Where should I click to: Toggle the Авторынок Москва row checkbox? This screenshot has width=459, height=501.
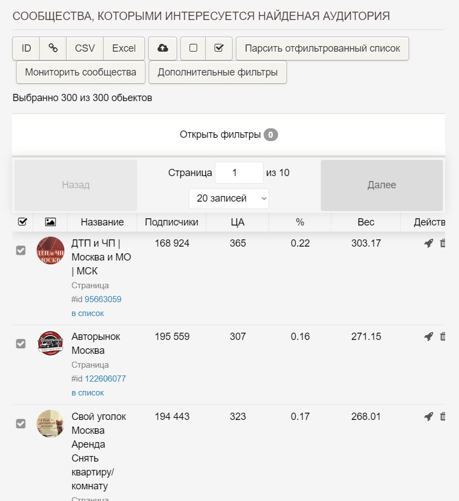tap(21, 344)
